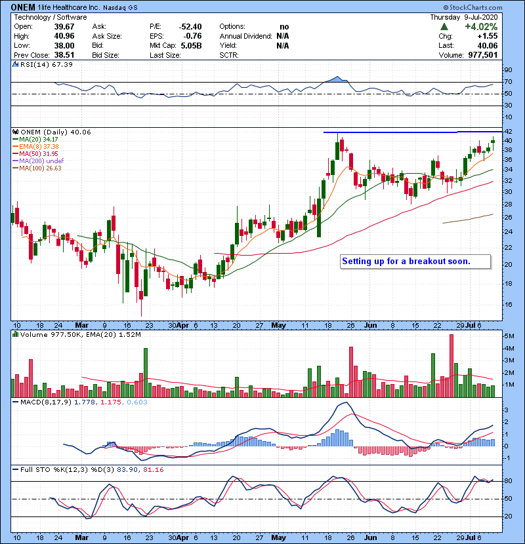The height and width of the screenshot is (544, 525).
Task: Click the tallest red volume bar in late June
Action: coord(451,366)
